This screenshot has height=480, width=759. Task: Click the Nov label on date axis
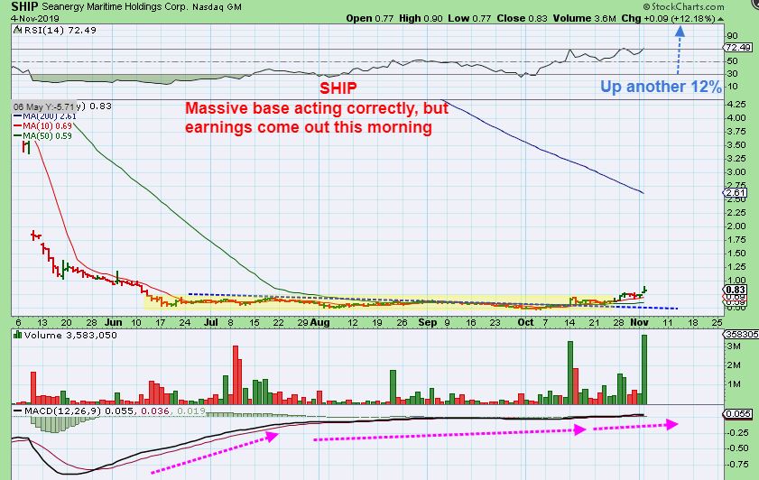640,322
